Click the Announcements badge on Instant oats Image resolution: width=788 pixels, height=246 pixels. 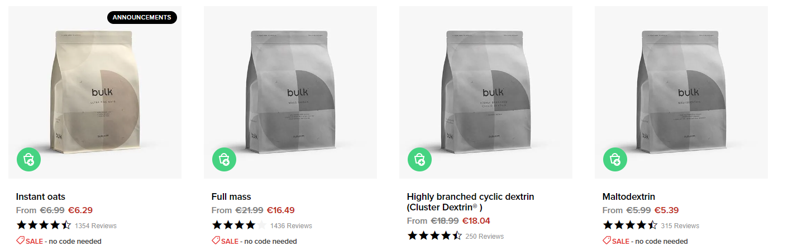[142, 18]
